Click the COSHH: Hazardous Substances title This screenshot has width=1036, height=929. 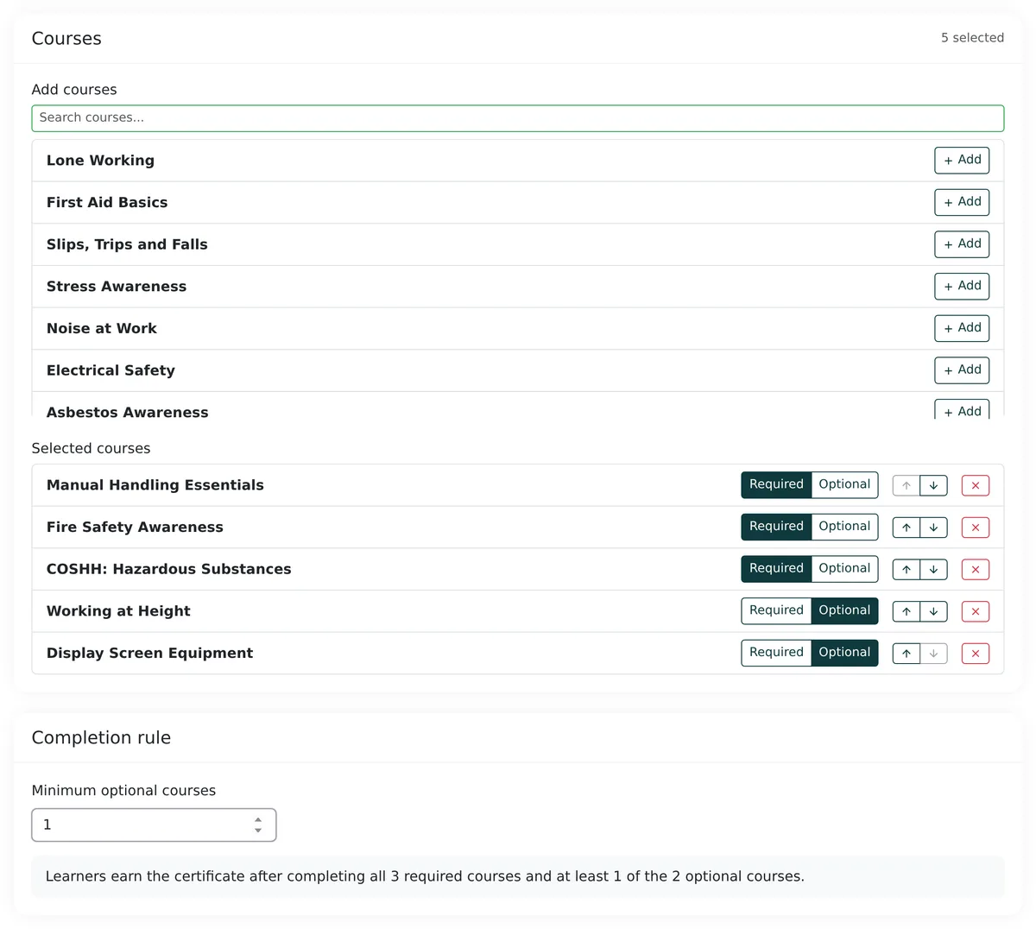coord(169,570)
